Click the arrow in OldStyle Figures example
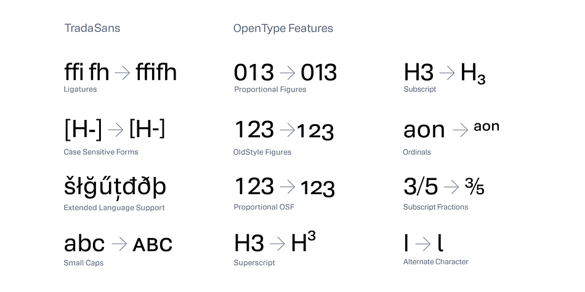585x292 pixels. click(288, 130)
